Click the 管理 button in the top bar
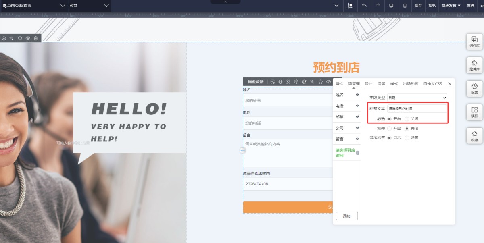Image resolution: width=484 pixels, height=243 pixels. point(470,6)
